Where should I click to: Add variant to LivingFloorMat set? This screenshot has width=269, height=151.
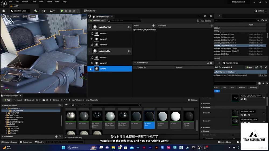coord(129,27)
